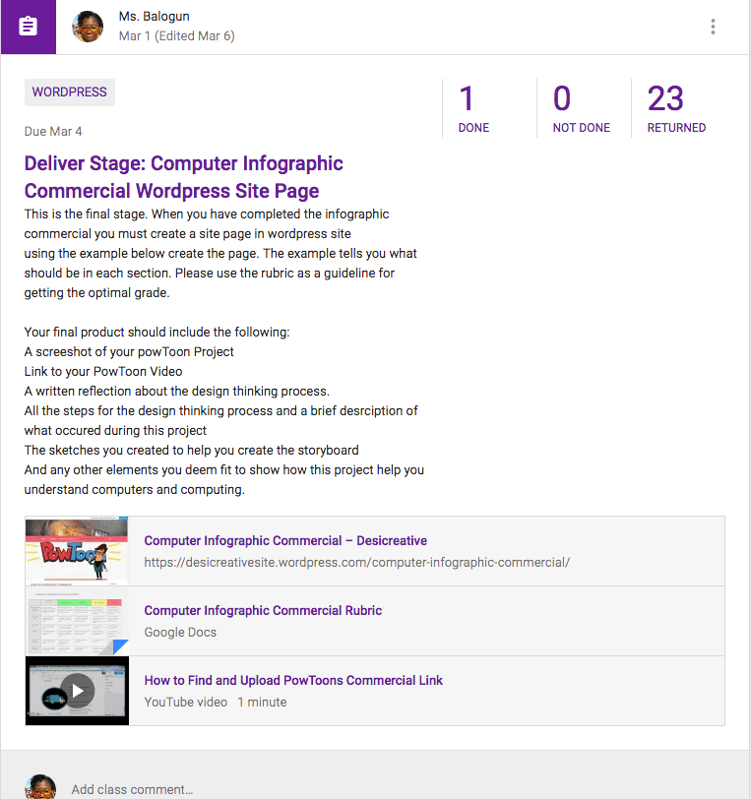This screenshot has width=751, height=799.
Task: Open How to Find and Upload PowToons link
Action: [x=293, y=680]
